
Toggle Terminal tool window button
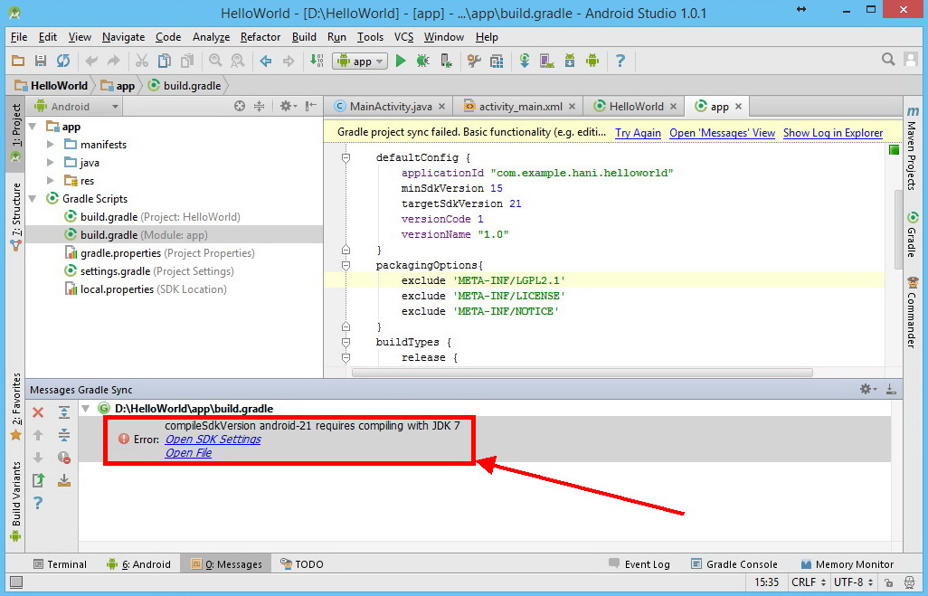(x=60, y=564)
